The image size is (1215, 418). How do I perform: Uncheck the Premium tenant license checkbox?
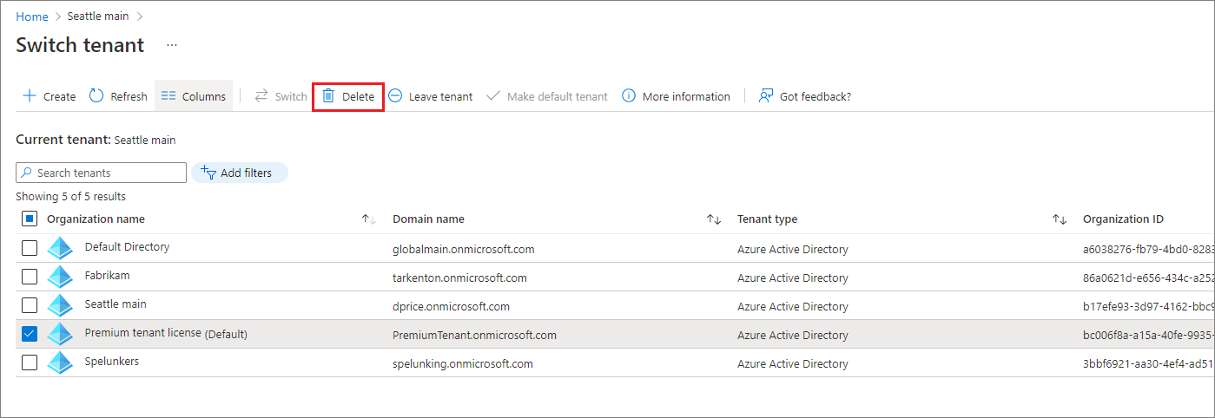(x=30, y=334)
